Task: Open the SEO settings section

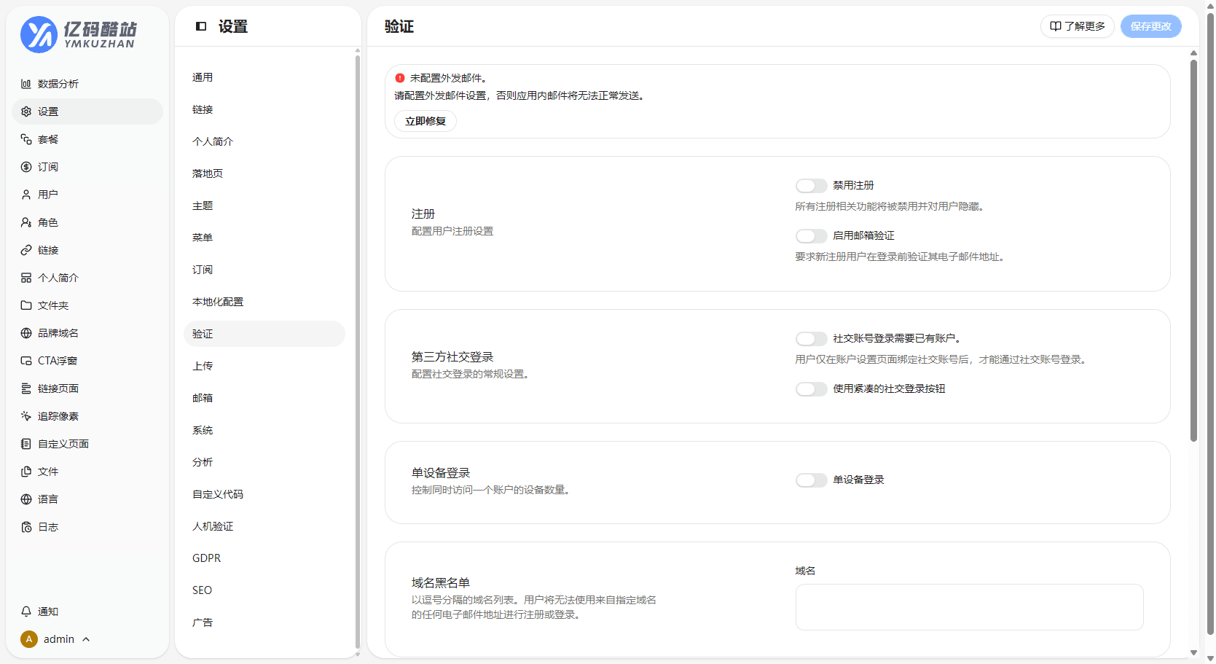Action: tap(264, 590)
